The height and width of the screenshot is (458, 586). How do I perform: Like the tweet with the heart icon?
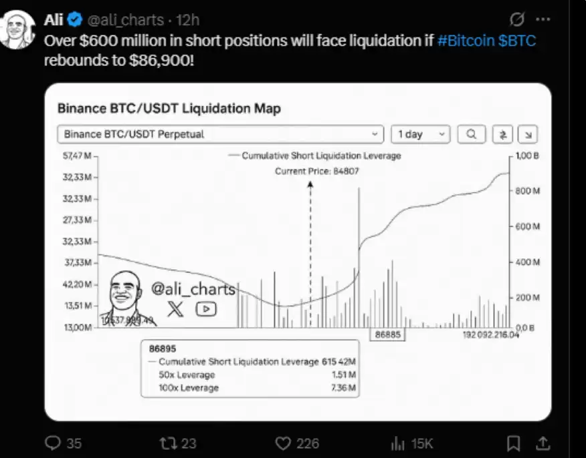tap(283, 442)
